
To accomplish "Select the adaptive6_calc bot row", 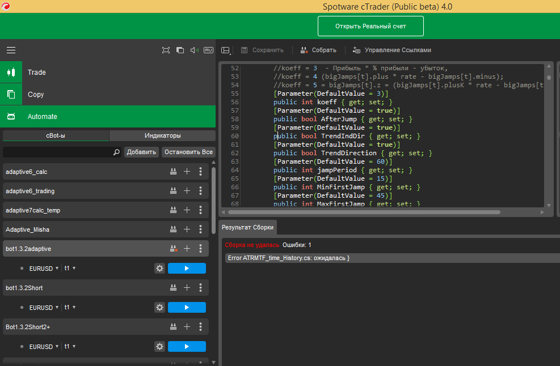I will click(x=106, y=172).
